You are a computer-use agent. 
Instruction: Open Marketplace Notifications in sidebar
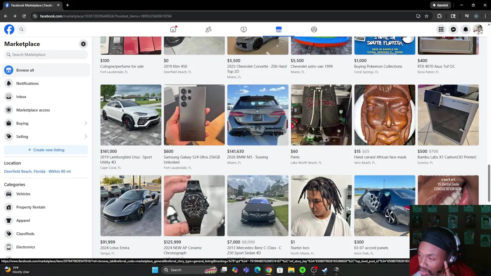tap(46, 84)
